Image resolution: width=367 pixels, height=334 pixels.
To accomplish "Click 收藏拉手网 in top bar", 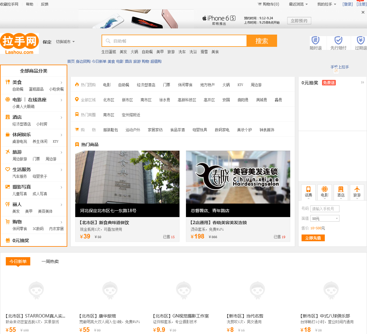I will click(9, 4).
